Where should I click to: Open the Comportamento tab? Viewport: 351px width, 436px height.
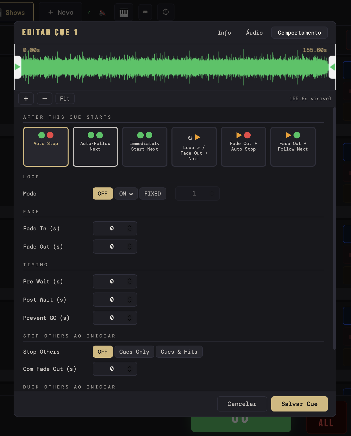(x=299, y=33)
